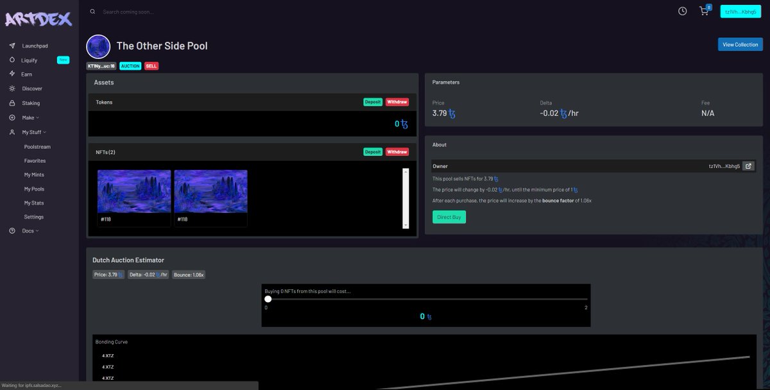
Task: Click Withdraw in Tokens section
Action: click(x=397, y=102)
